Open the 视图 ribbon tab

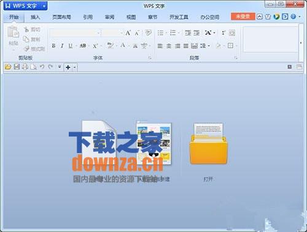[131, 17]
